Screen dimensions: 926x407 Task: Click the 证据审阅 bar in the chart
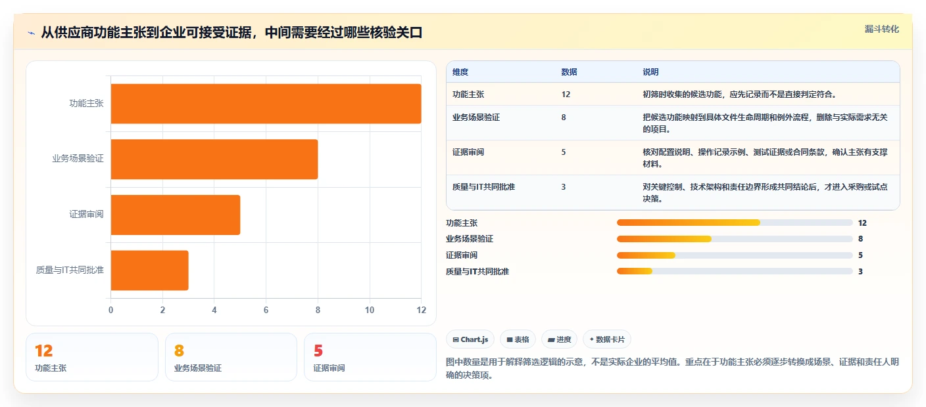click(175, 215)
